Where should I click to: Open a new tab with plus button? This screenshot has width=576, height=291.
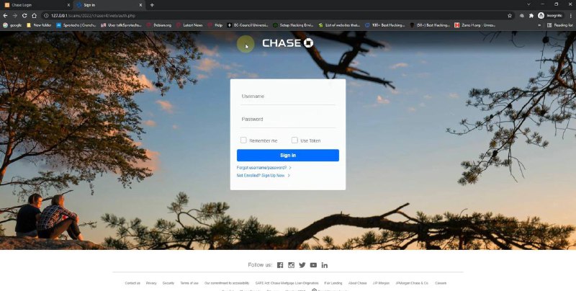(x=152, y=5)
